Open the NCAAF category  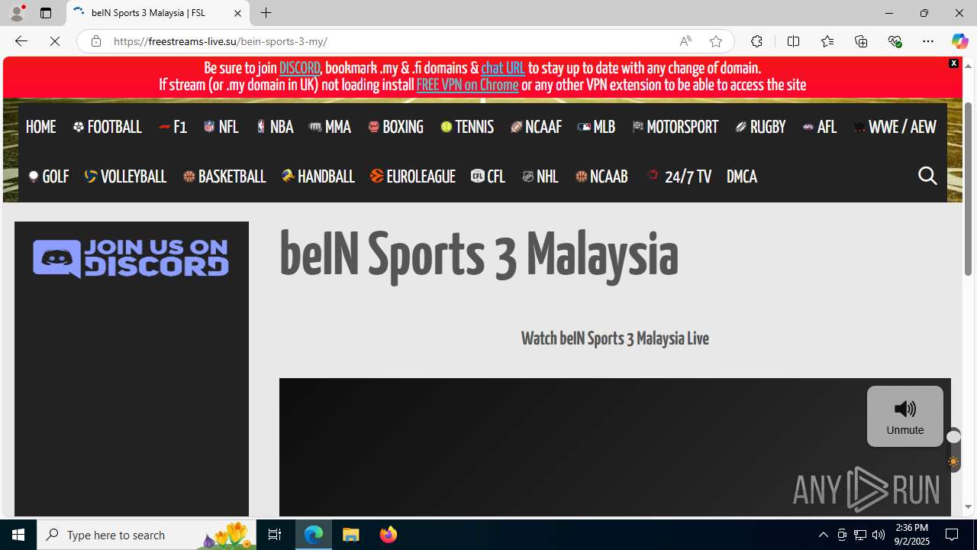(x=536, y=127)
